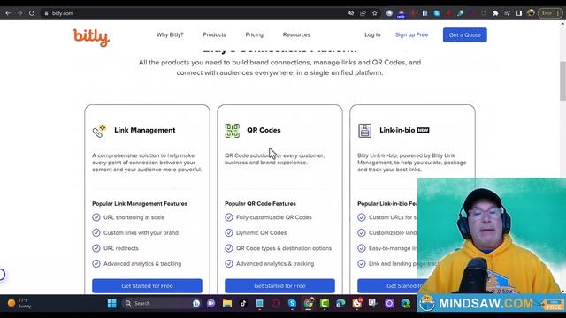Click the browser forward arrow
Screen dimensions: 566x318
tap(19, 13)
